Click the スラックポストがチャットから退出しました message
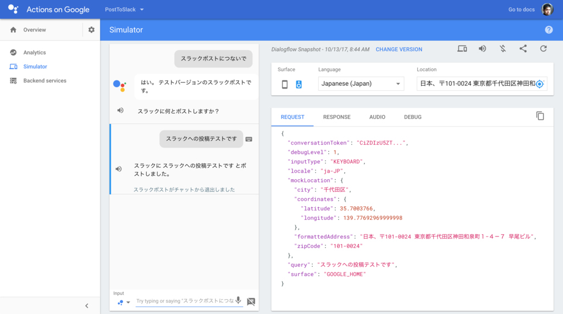Screen dimensions: 563x314 [x=184, y=190]
